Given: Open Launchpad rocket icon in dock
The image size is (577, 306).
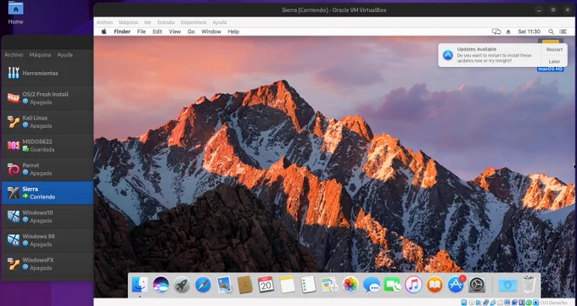Looking at the screenshot, I should tap(182, 285).
